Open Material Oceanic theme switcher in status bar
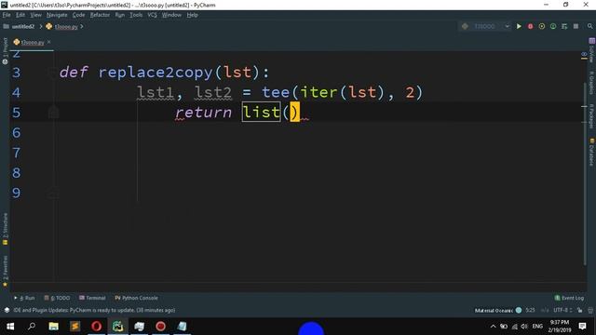The height and width of the screenshot is (335, 596). (x=498, y=310)
